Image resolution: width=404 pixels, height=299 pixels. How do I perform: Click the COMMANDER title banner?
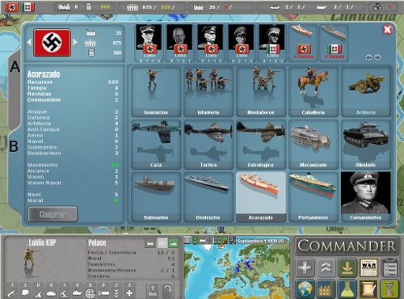click(347, 246)
